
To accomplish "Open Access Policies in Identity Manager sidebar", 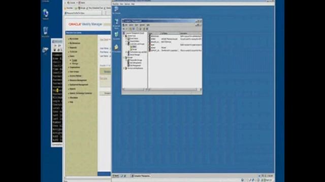I will tap(76, 76).
